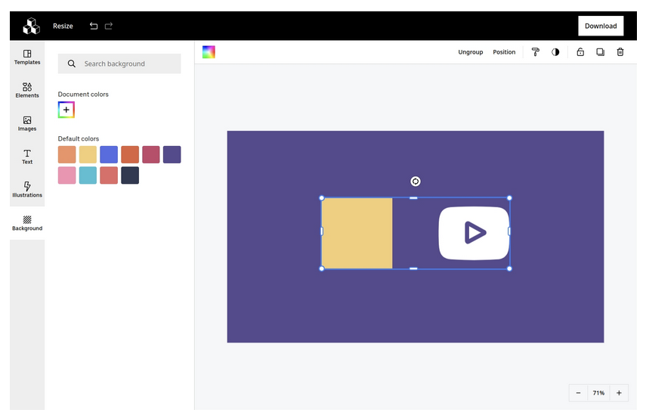The height and width of the screenshot is (419, 646).
Task: Pick the blue default color swatch
Action: point(109,154)
